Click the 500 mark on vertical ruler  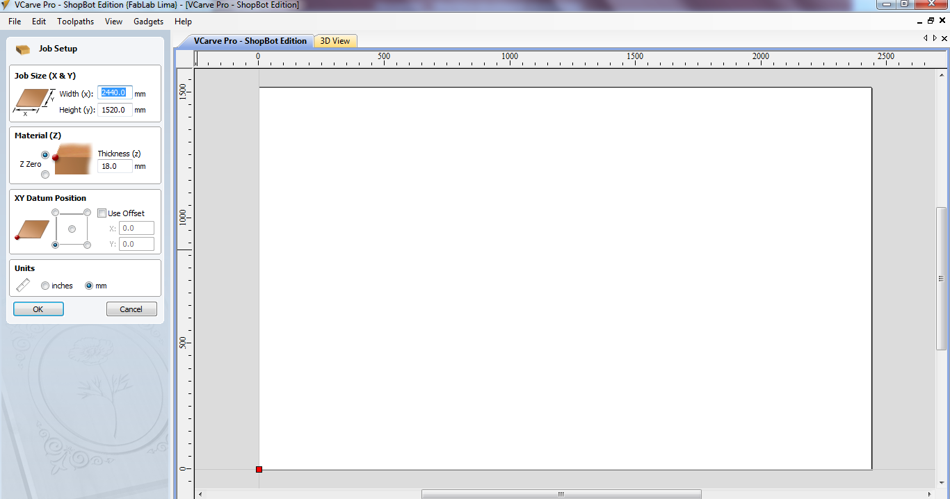[x=183, y=343]
